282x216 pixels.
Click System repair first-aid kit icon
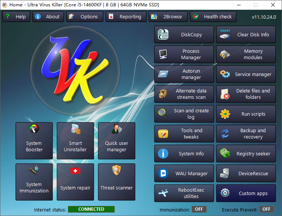(75, 171)
